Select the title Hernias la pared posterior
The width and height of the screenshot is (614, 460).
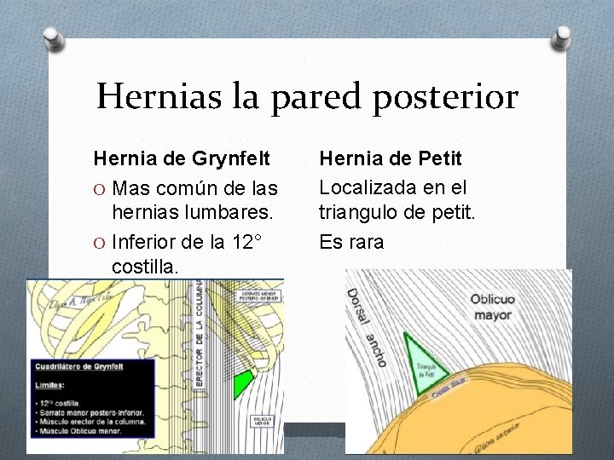tap(307, 97)
